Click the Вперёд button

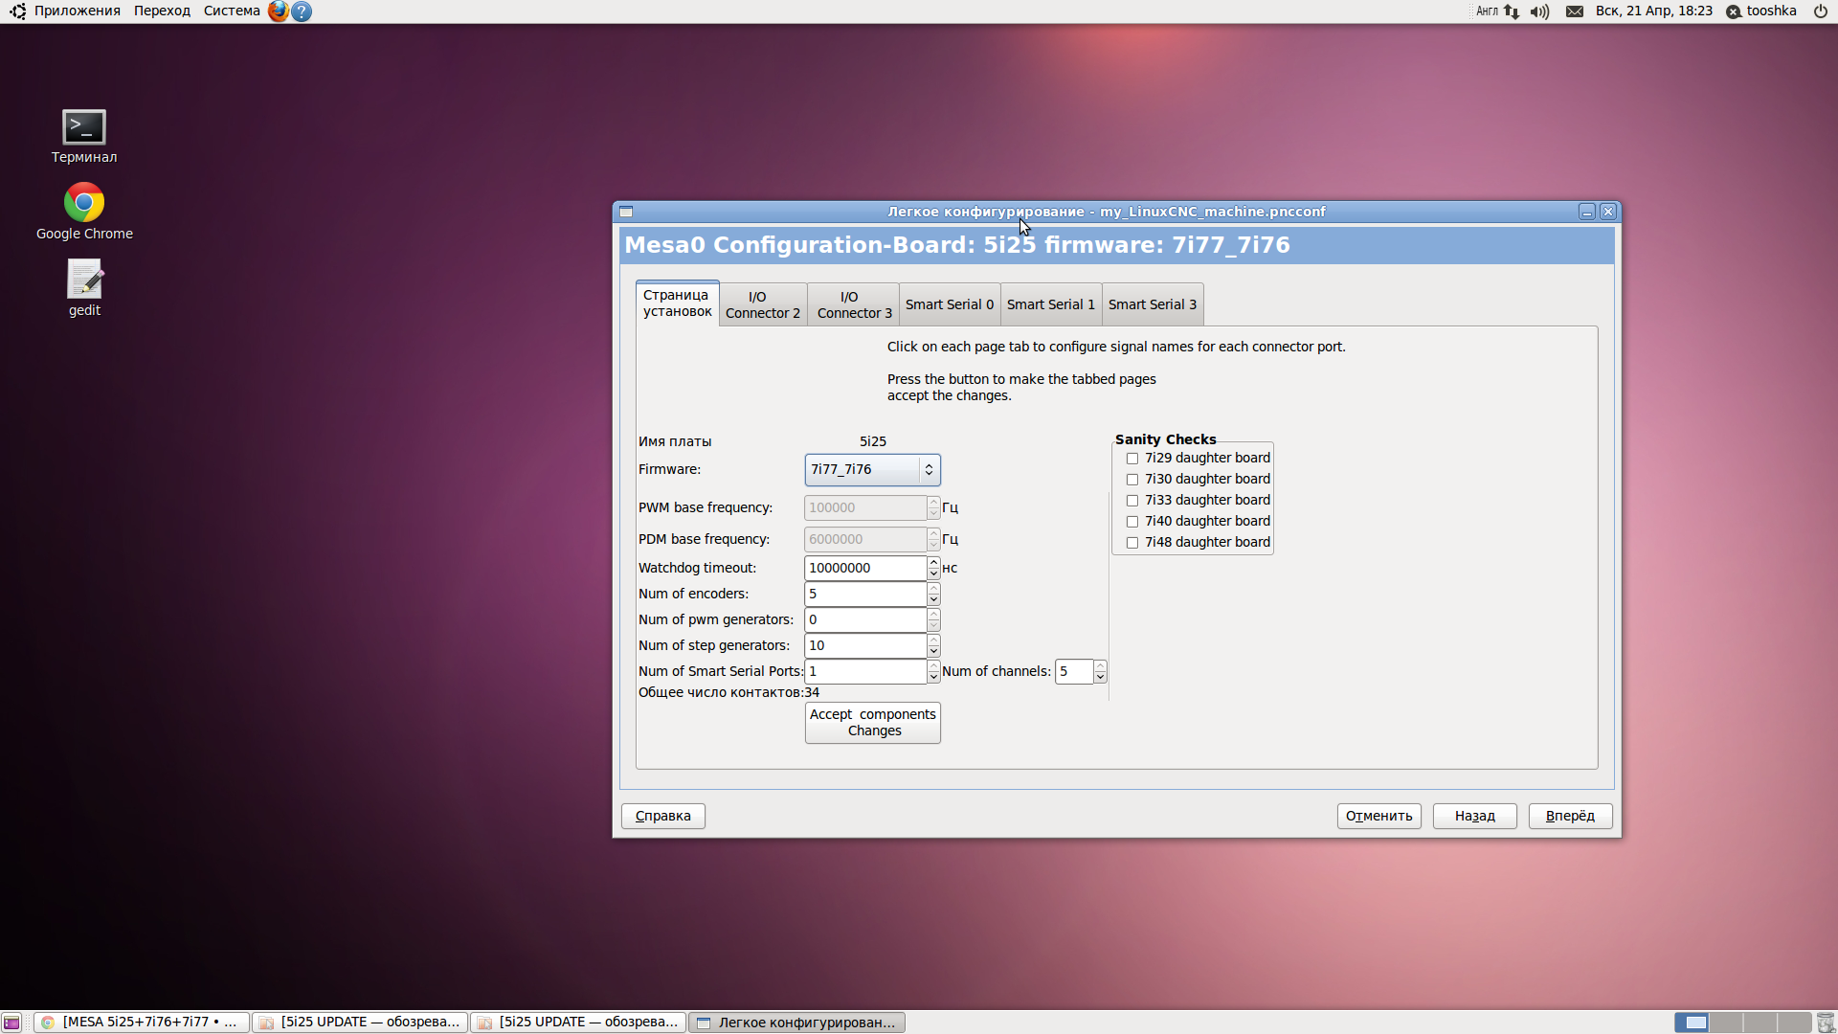[x=1569, y=816]
